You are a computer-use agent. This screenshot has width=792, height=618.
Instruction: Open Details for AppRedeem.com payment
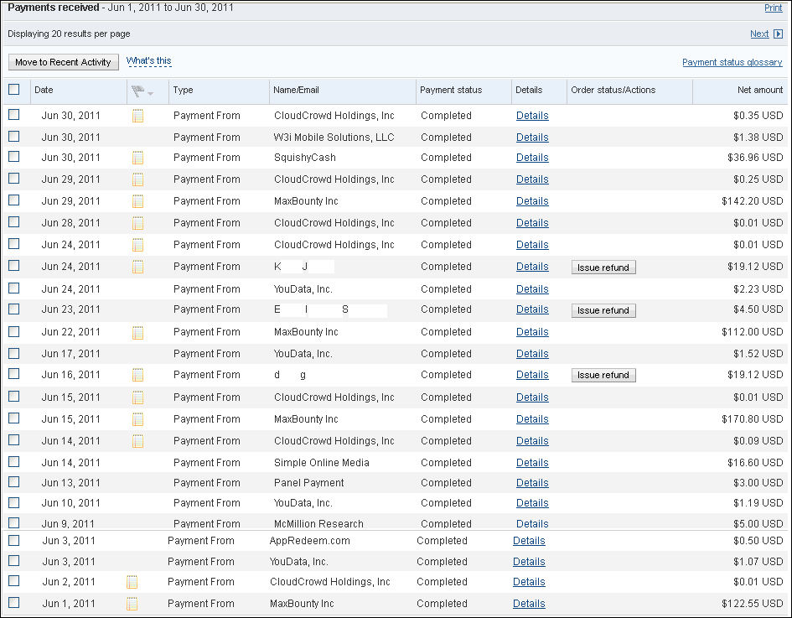click(529, 541)
